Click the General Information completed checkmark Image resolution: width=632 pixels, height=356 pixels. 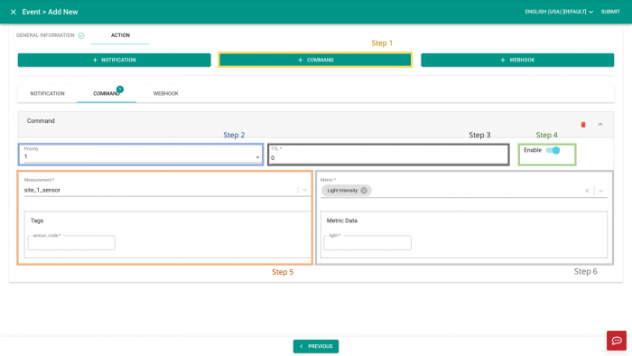tap(81, 35)
